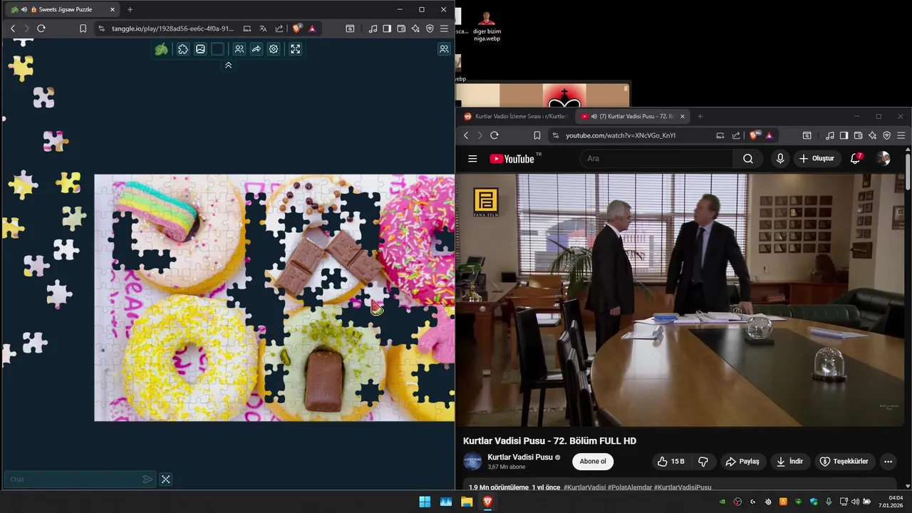Screen dimensions: 912x513
Task: Open more actions three-dot menu
Action: [888, 462]
